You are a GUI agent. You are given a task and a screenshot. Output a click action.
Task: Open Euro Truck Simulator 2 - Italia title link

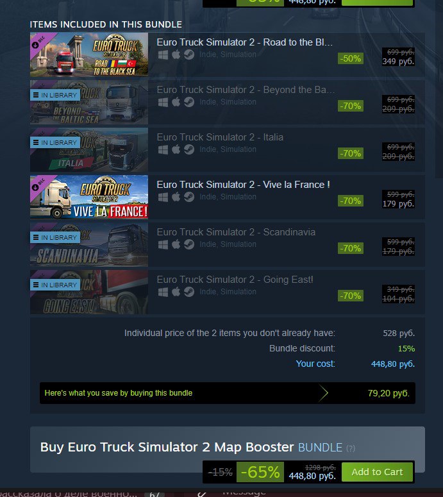click(x=220, y=137)
